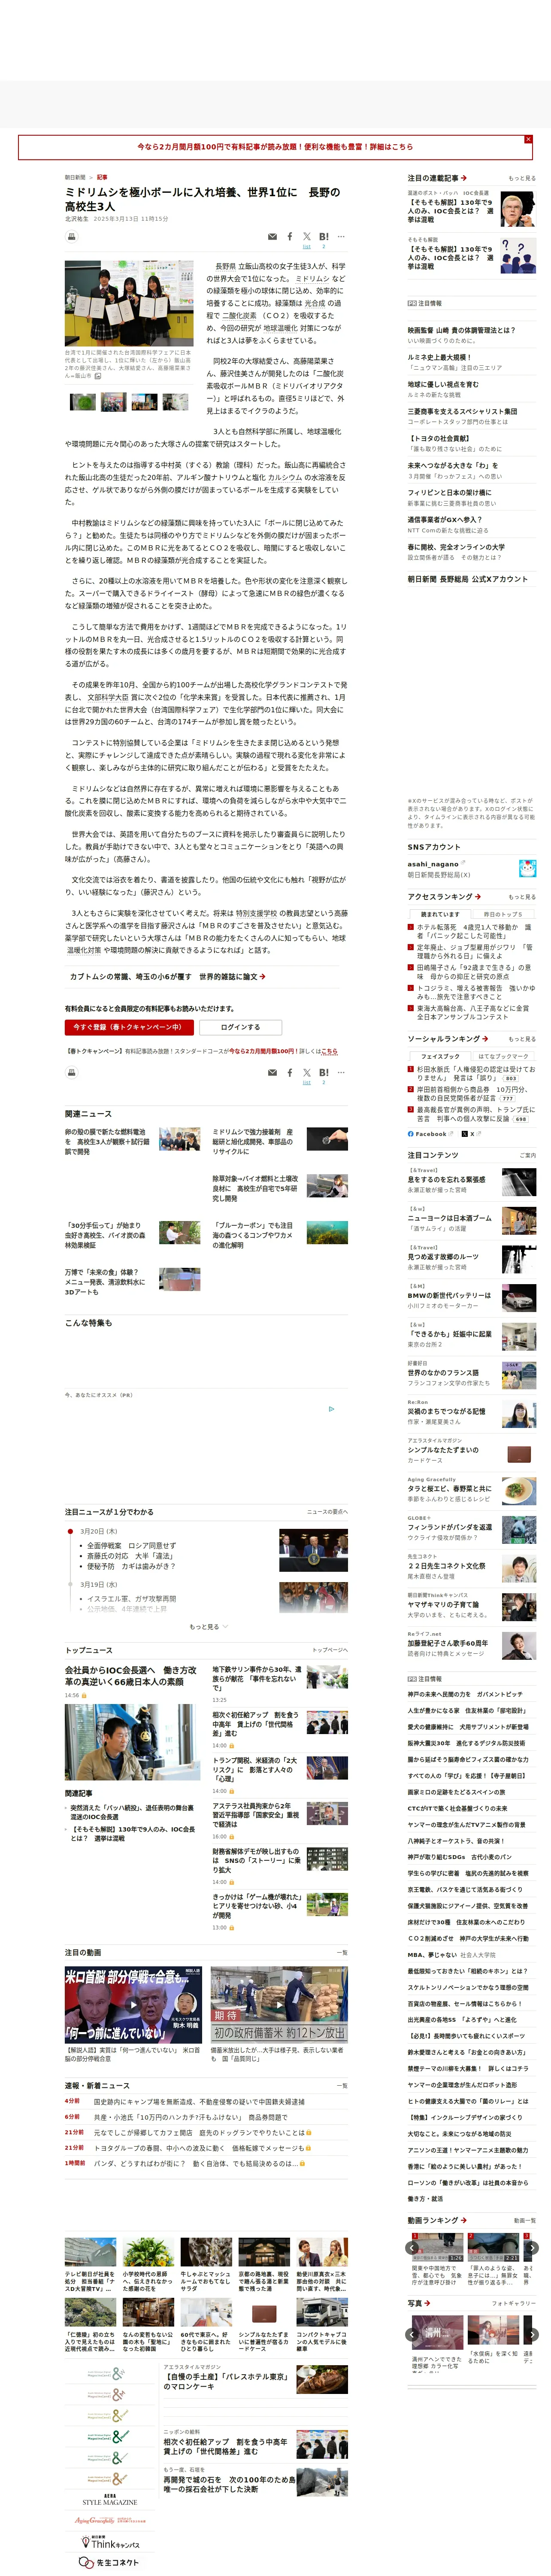The width and height of the screenshot is (551, 2576).
Task: Show next item in 写真 carousel
Action: coord(532,2335)
